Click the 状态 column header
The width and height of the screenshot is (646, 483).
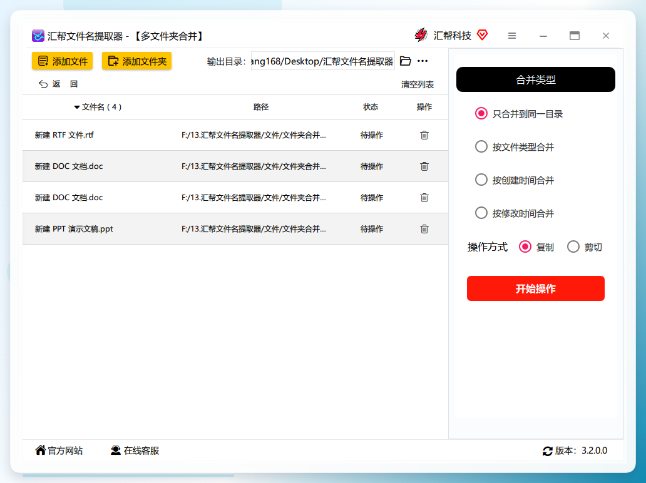pos(371,107)
